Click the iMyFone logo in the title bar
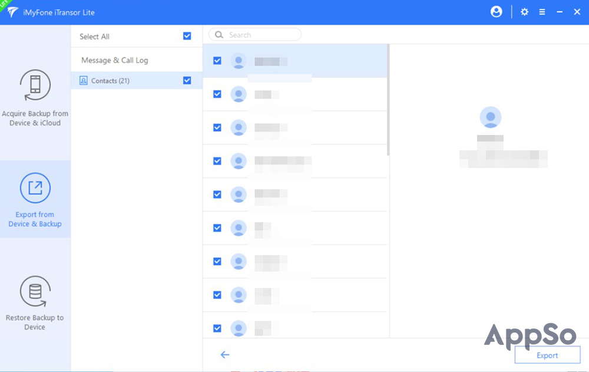The width and height of the screenshot is (589, 372). pyautogui.click(x=12, y=12)
